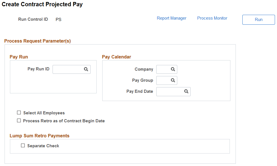277x166 pixels.
Task: Check Process Retro as of Contract Begin Date
Action: pos(19,121)
